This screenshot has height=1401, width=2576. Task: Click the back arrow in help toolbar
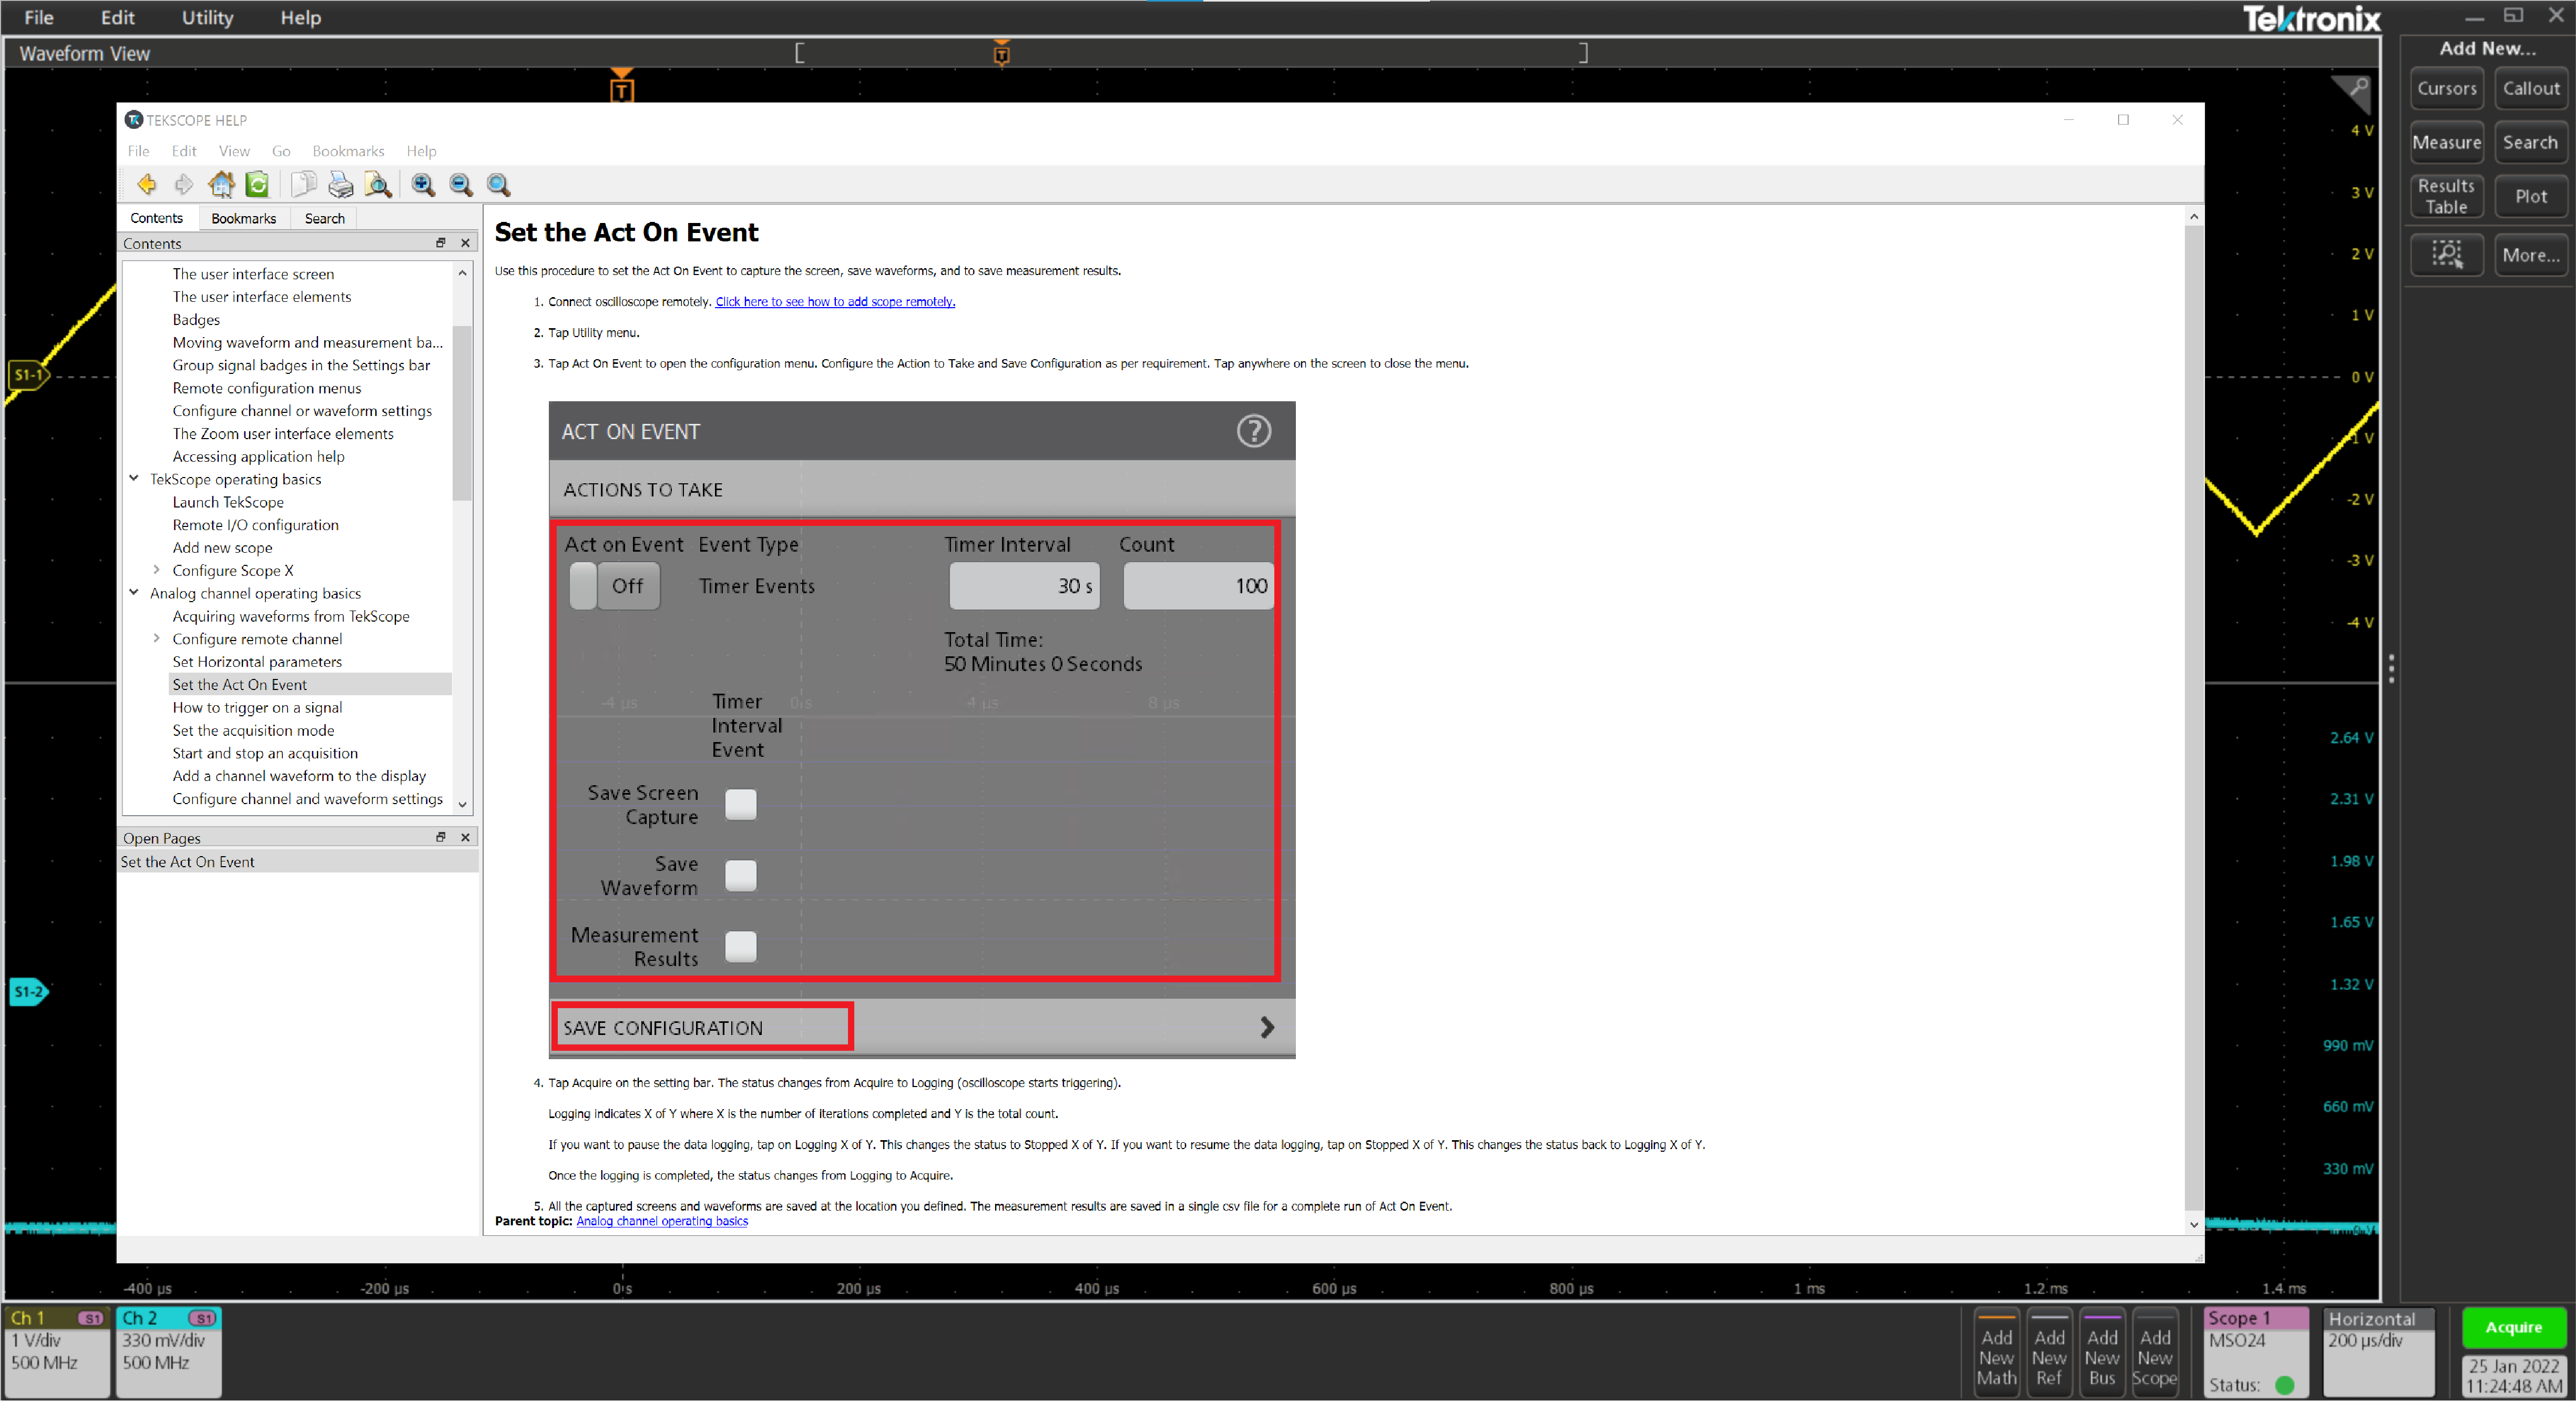point(147,184)
